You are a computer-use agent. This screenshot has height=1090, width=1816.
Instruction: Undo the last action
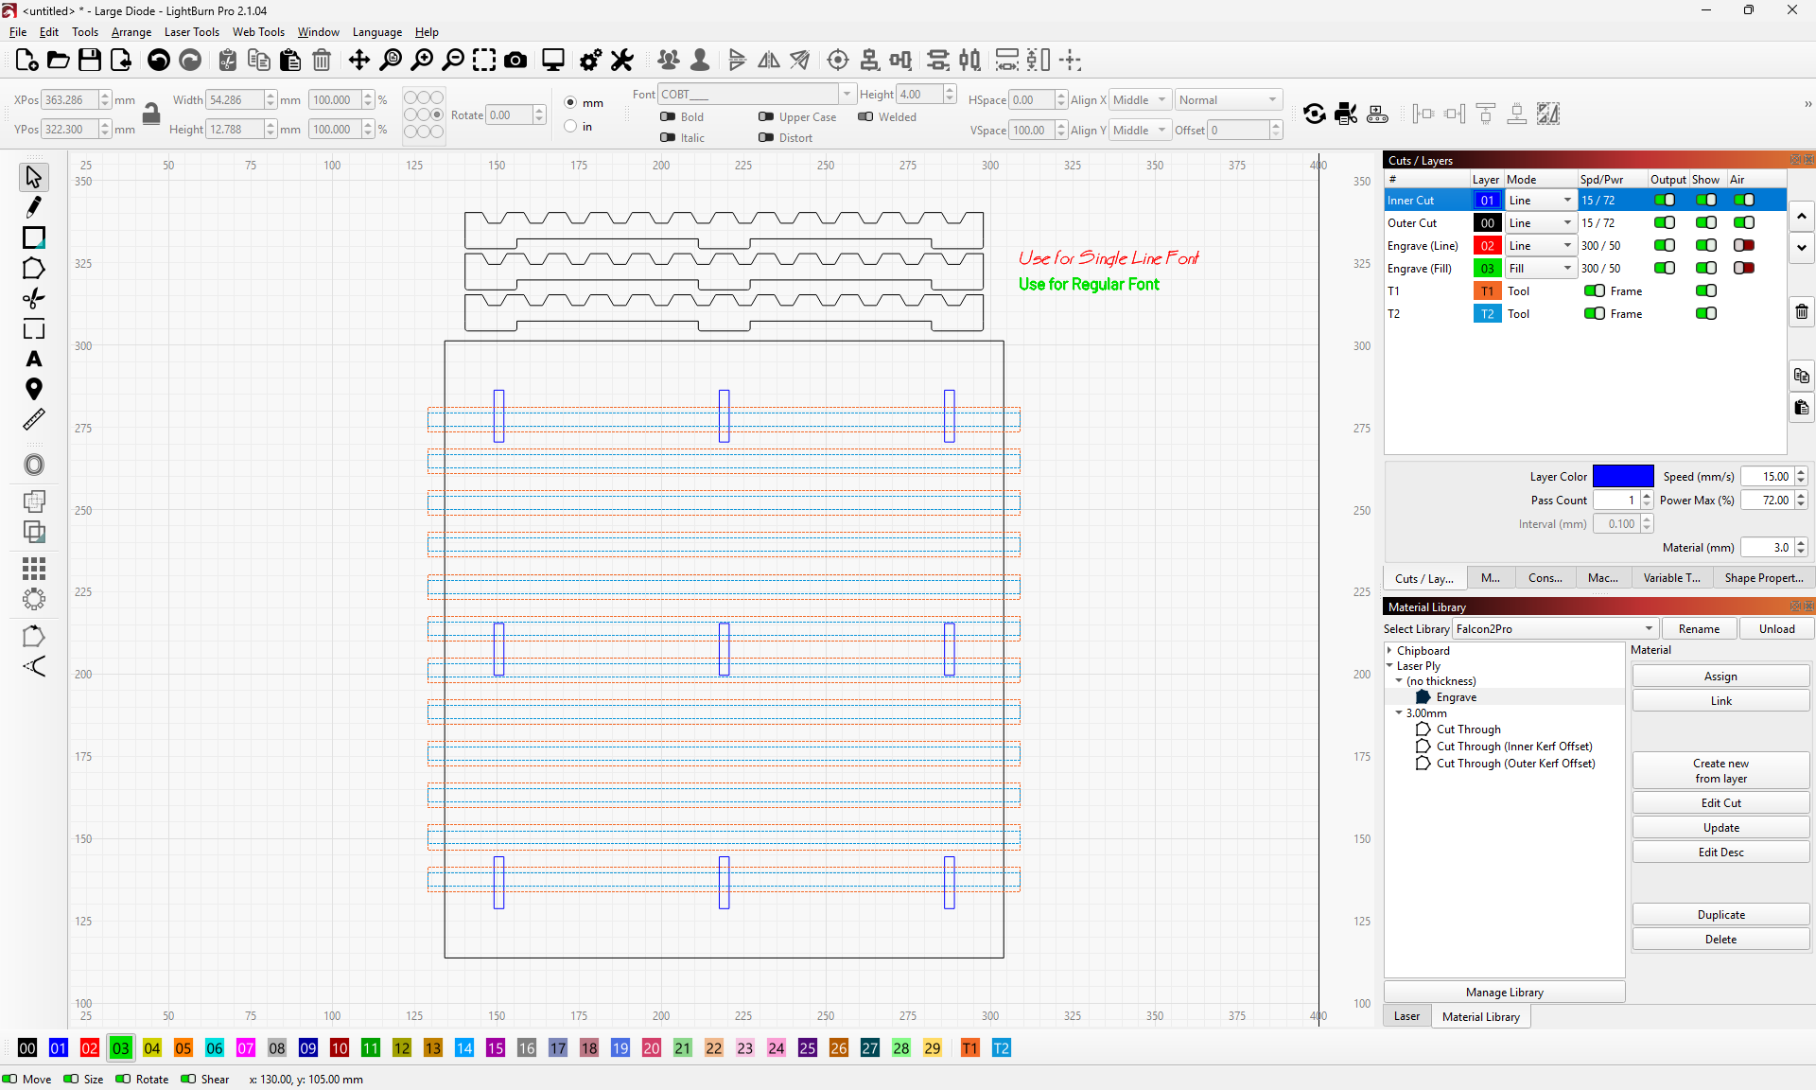point(159,61)
